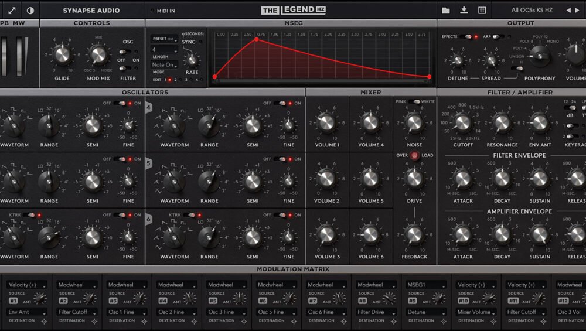Screen dimensions: 586x331
Task: Go to next preset with right arrow
Action: tap(577, 11)
